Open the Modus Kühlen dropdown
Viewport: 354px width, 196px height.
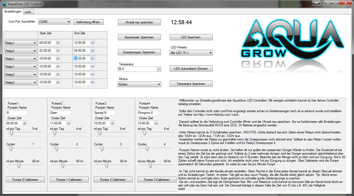pyautogui.click(x=139, y=84)
